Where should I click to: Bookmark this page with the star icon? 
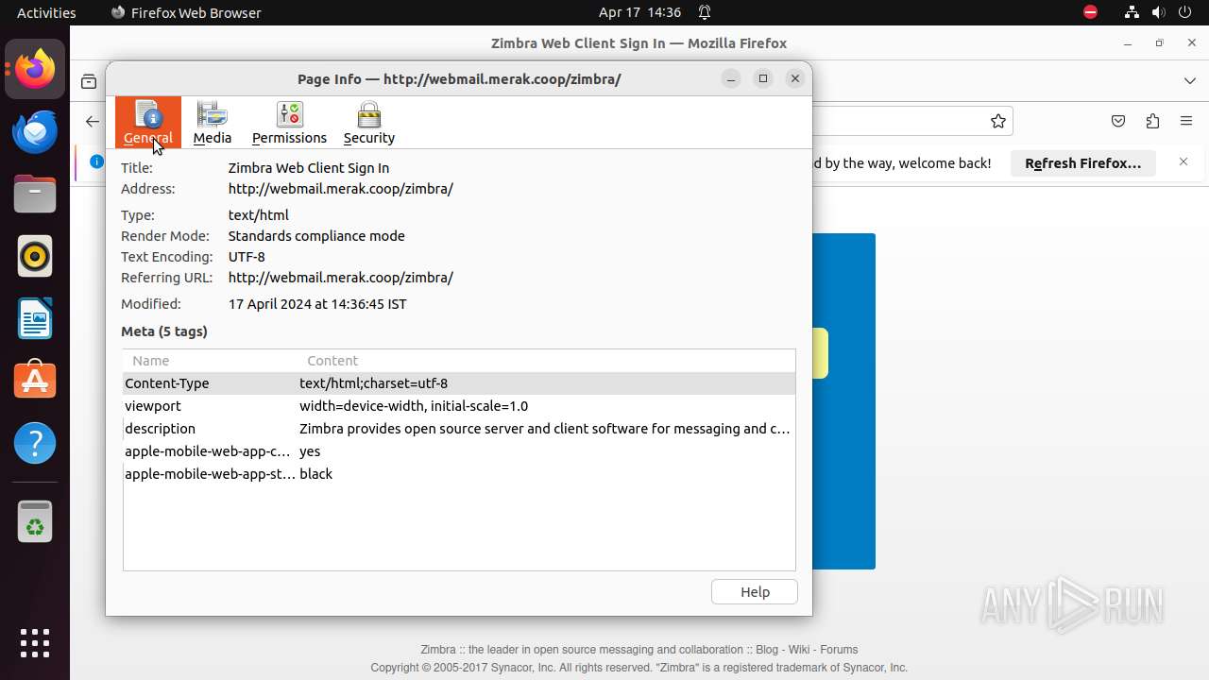[x=998, y=121]
